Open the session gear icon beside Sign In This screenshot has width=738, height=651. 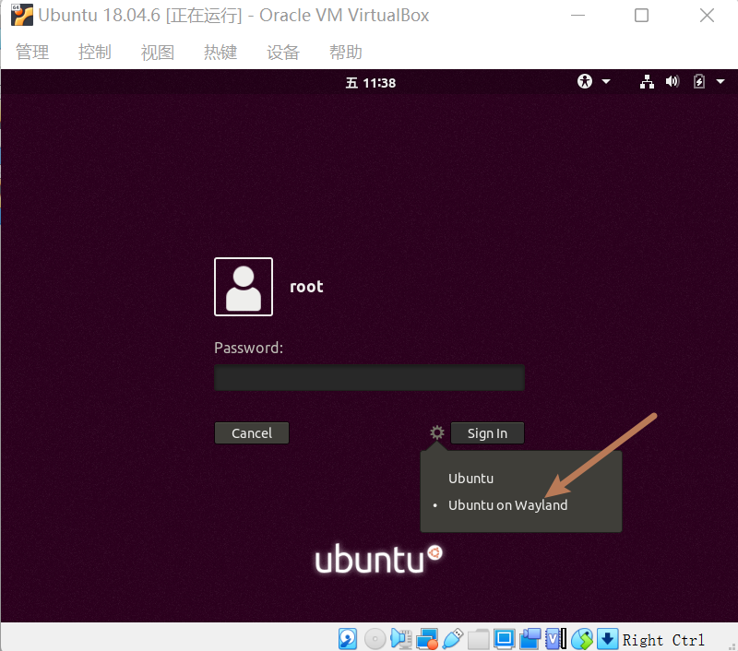(437, 432)
